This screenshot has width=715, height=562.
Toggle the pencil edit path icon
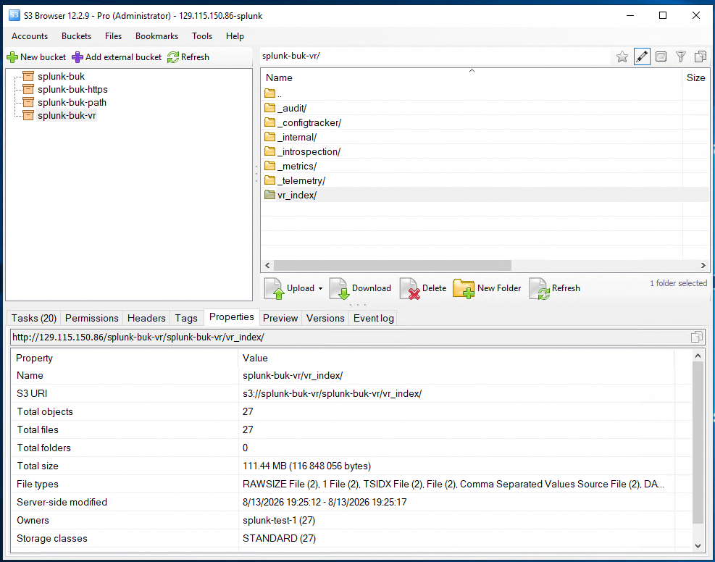[642, 56]
